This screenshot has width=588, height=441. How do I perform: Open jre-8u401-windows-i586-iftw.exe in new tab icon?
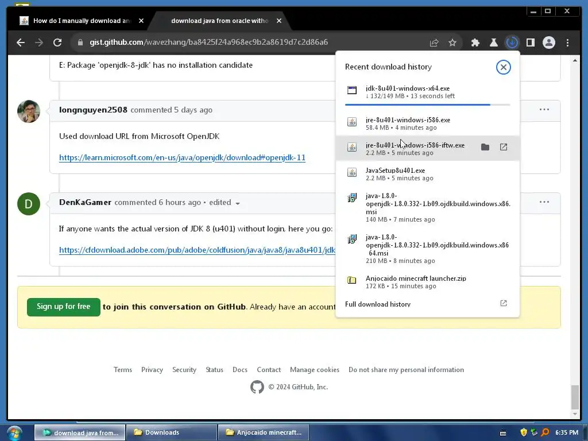503,147
